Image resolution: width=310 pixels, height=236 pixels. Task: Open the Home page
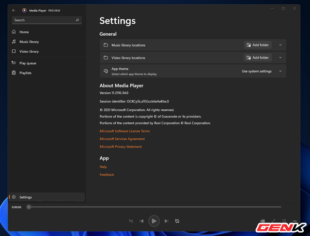click(x=46, y=32)
